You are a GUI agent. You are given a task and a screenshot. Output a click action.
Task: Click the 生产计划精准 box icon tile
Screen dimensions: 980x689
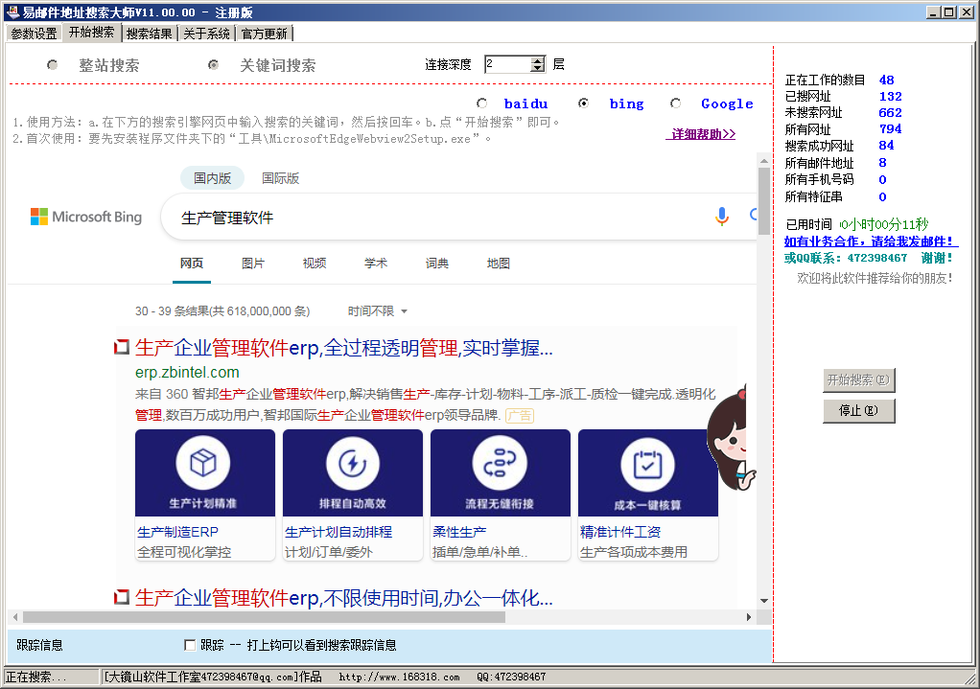(x=204, y=472)
